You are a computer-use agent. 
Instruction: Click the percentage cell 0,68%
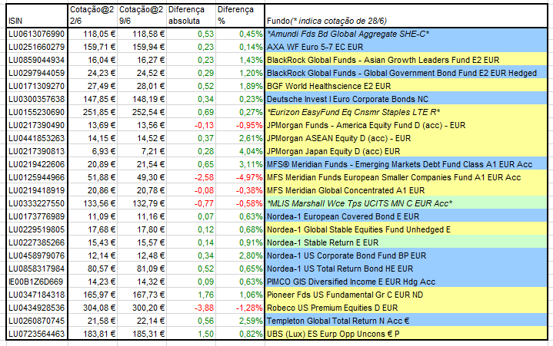(x=240, y=229)
